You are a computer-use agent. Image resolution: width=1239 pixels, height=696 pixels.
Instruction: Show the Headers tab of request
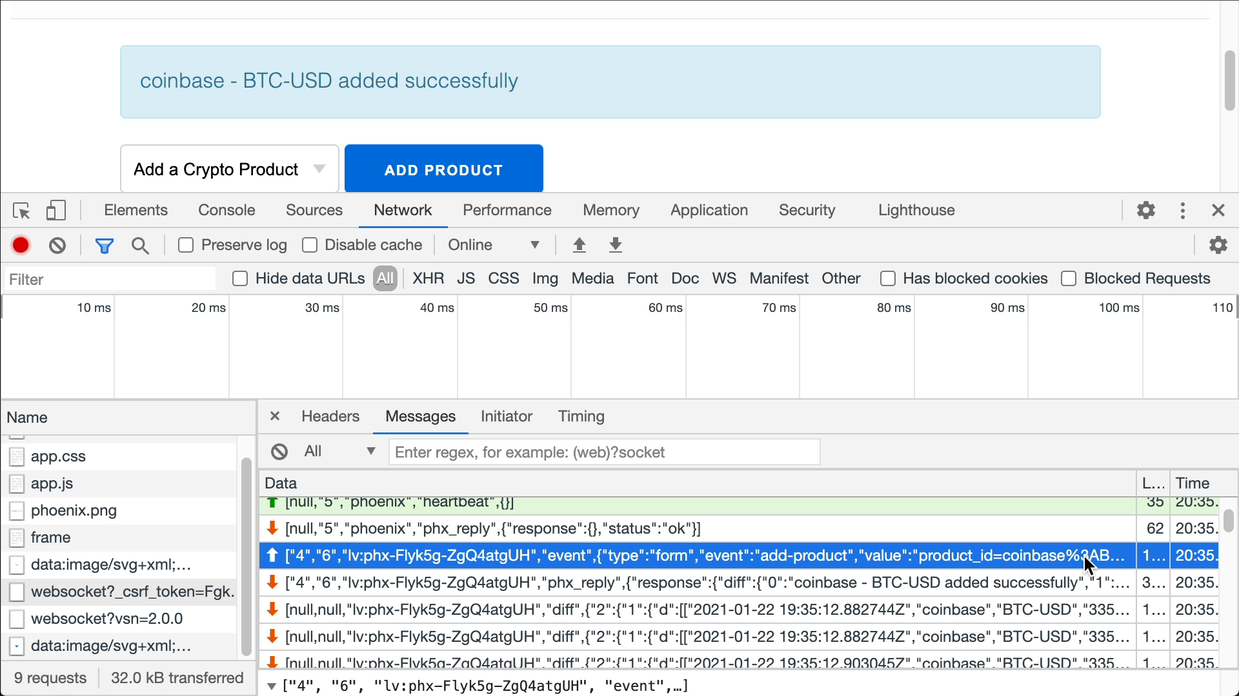click(330, 416)
